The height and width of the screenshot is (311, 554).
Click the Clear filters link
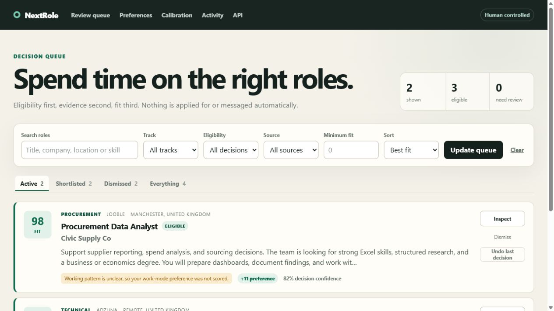click(517, 150)
